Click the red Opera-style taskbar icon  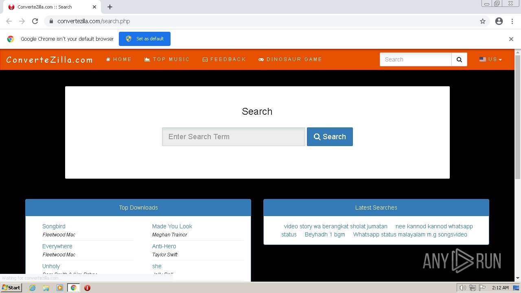[x=87, y=288]
